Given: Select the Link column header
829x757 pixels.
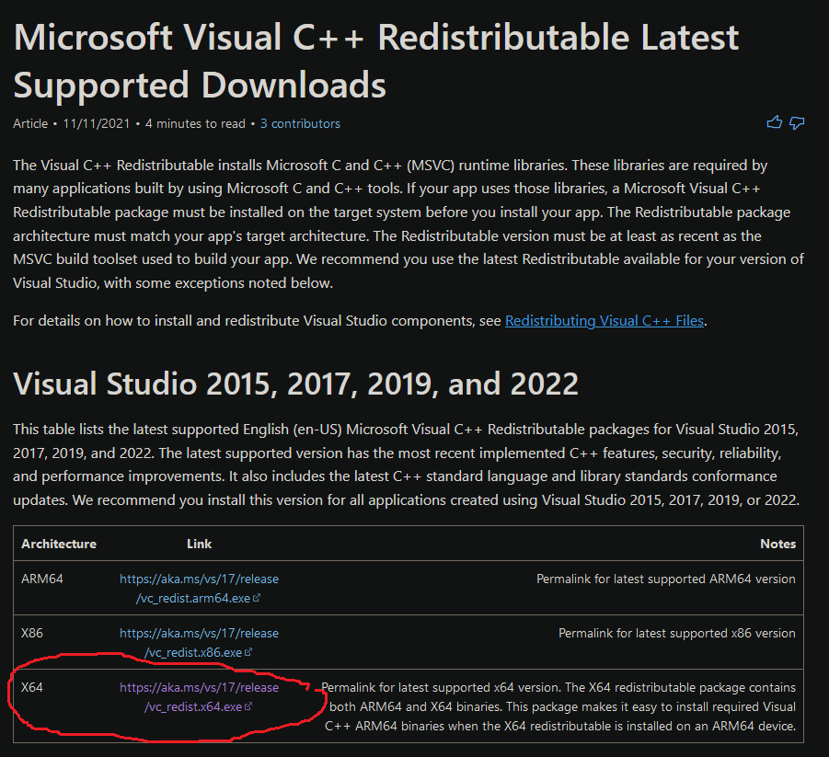Looking at the screenshot, I should [200, 544].
